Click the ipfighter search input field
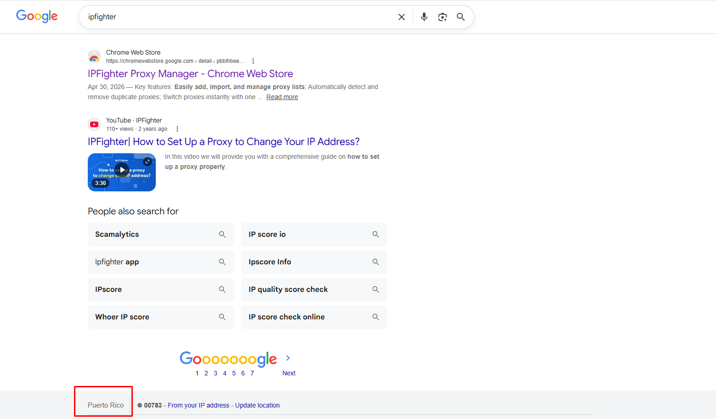The height and width of the screenshot is (419, 716). [x=239, y=17]
